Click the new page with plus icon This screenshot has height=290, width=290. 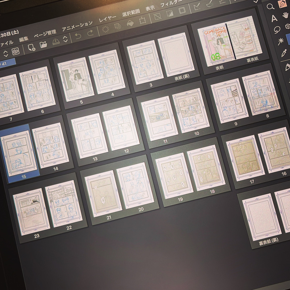click(x=32, y=47)
